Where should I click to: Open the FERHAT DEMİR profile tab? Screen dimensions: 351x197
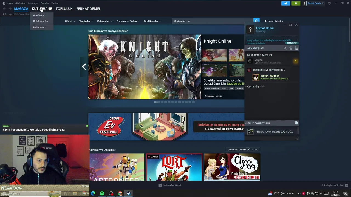(x=88, y=9)
